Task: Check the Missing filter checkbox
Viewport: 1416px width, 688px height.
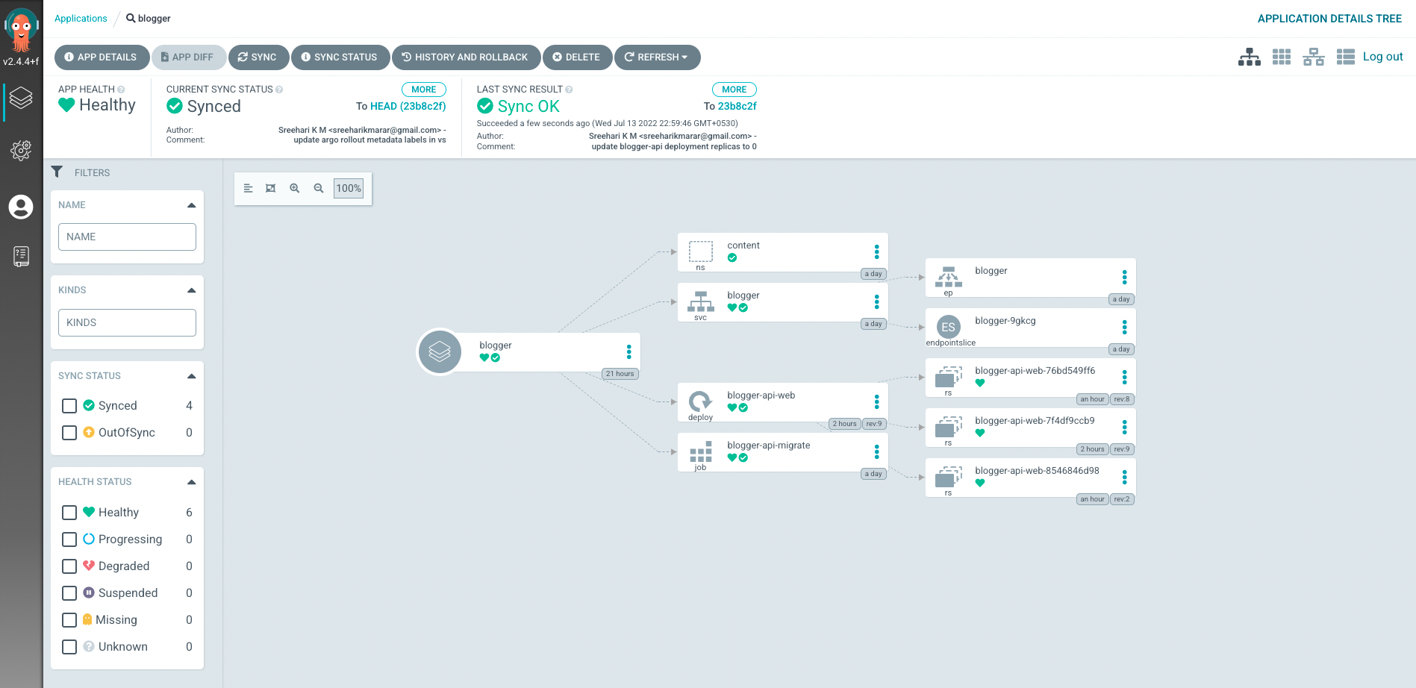Action: coord(69,620)
